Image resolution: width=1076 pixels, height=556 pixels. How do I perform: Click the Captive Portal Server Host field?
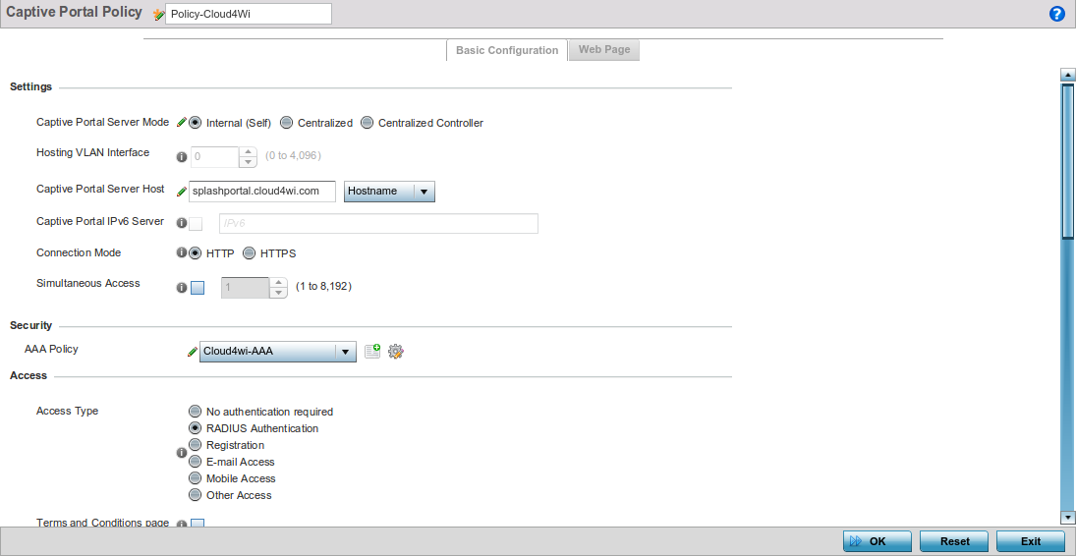(x=262, y=191)
